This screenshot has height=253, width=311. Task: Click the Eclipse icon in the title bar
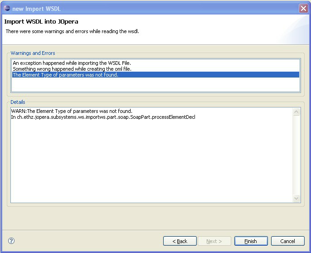click(7, 8)
